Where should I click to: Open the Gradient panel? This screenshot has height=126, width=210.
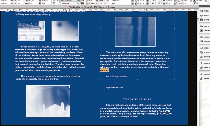tap(205, 41)
